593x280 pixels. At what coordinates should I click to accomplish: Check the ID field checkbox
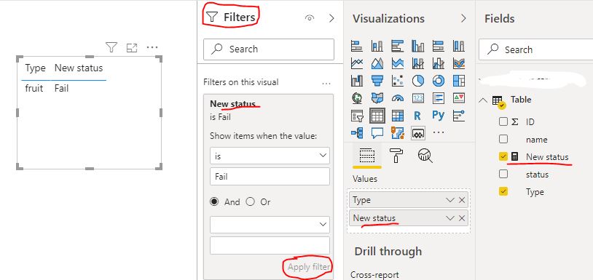coord(503,121)
